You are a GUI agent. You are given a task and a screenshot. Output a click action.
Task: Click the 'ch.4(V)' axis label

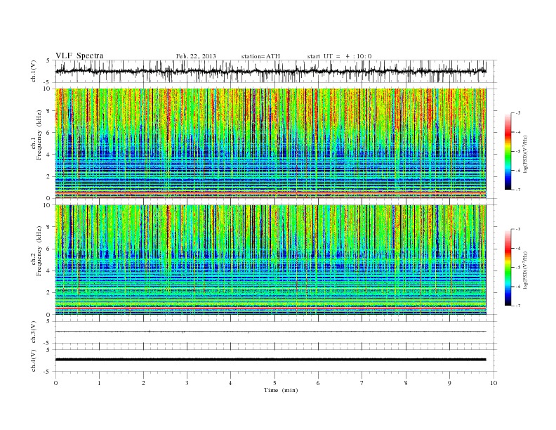pos(34,360)
